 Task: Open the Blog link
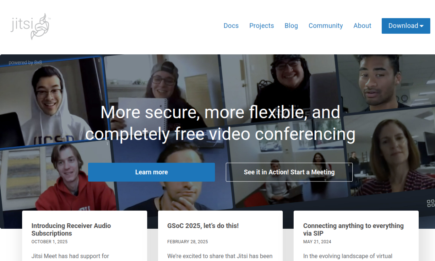tap(291, 26)
